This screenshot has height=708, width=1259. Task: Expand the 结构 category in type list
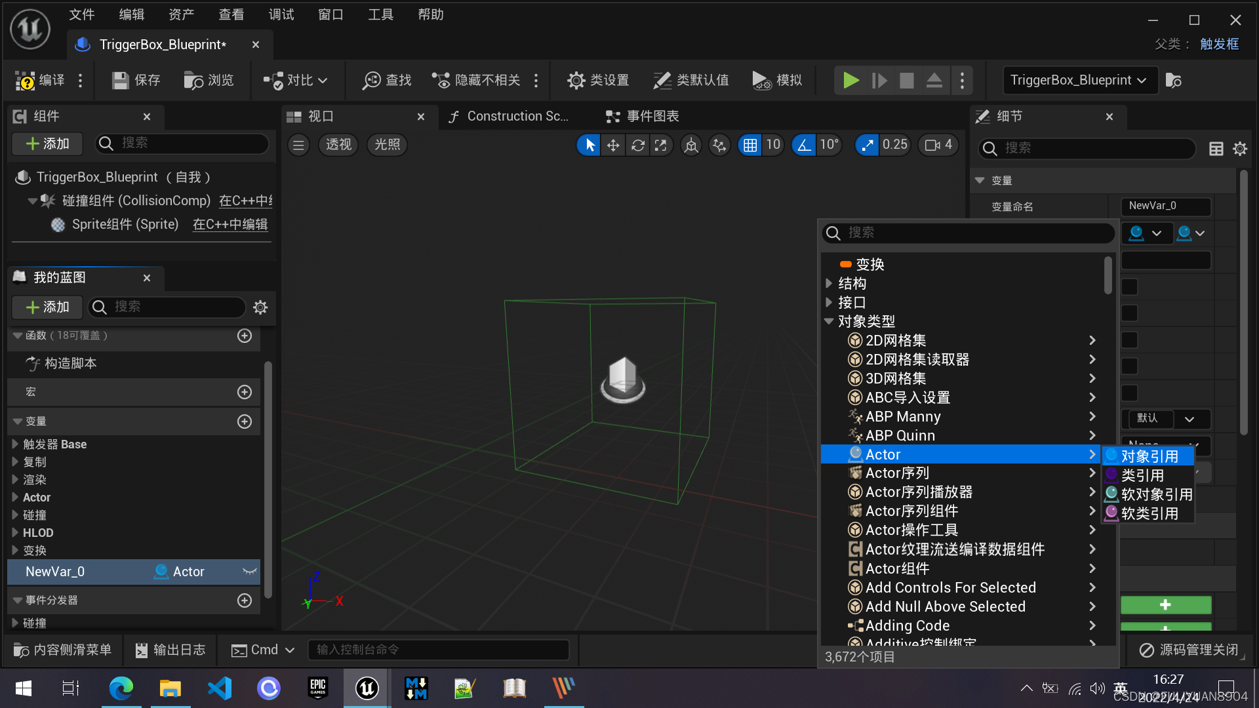coord(829,283)
